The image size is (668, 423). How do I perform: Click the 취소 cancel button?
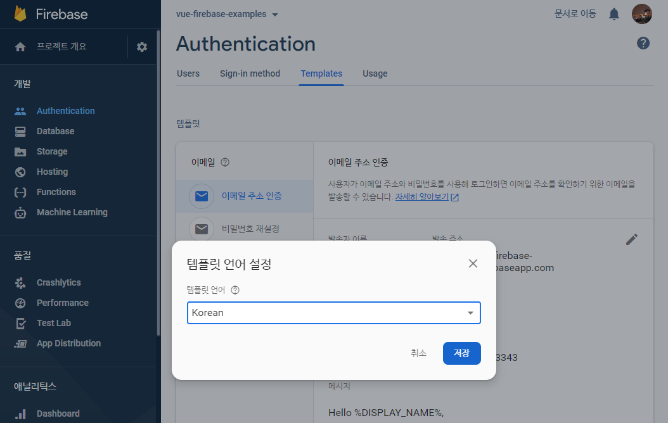[418, 353]
